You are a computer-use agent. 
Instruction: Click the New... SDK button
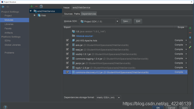126,21
